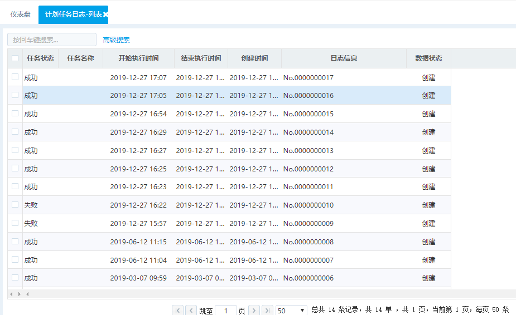Click start time 2019-12-27 17:07

pos(138,78)
